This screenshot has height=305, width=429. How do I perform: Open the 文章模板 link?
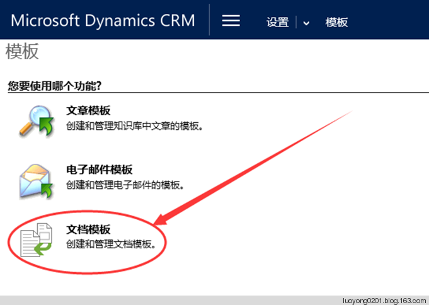(88, 111)
